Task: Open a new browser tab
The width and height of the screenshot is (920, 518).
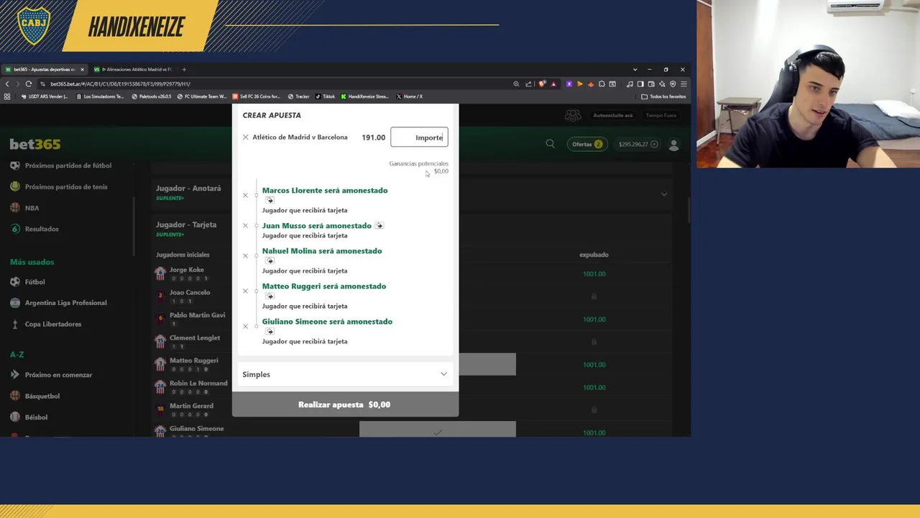Action: [184, 70]
